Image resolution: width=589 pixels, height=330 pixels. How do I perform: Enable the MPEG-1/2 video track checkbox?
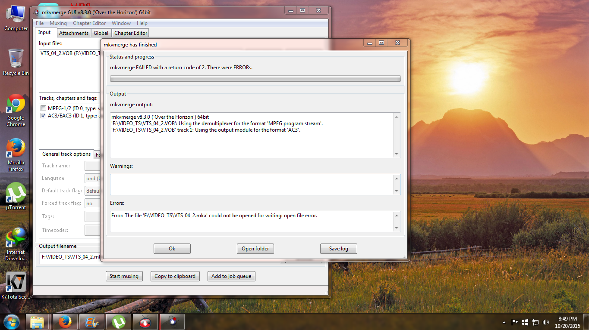click(43, 108)
